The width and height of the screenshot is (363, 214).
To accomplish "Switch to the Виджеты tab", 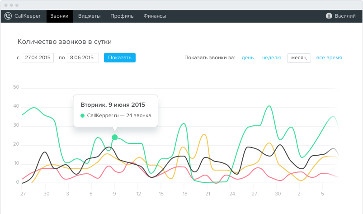I will tap(89, 16).
